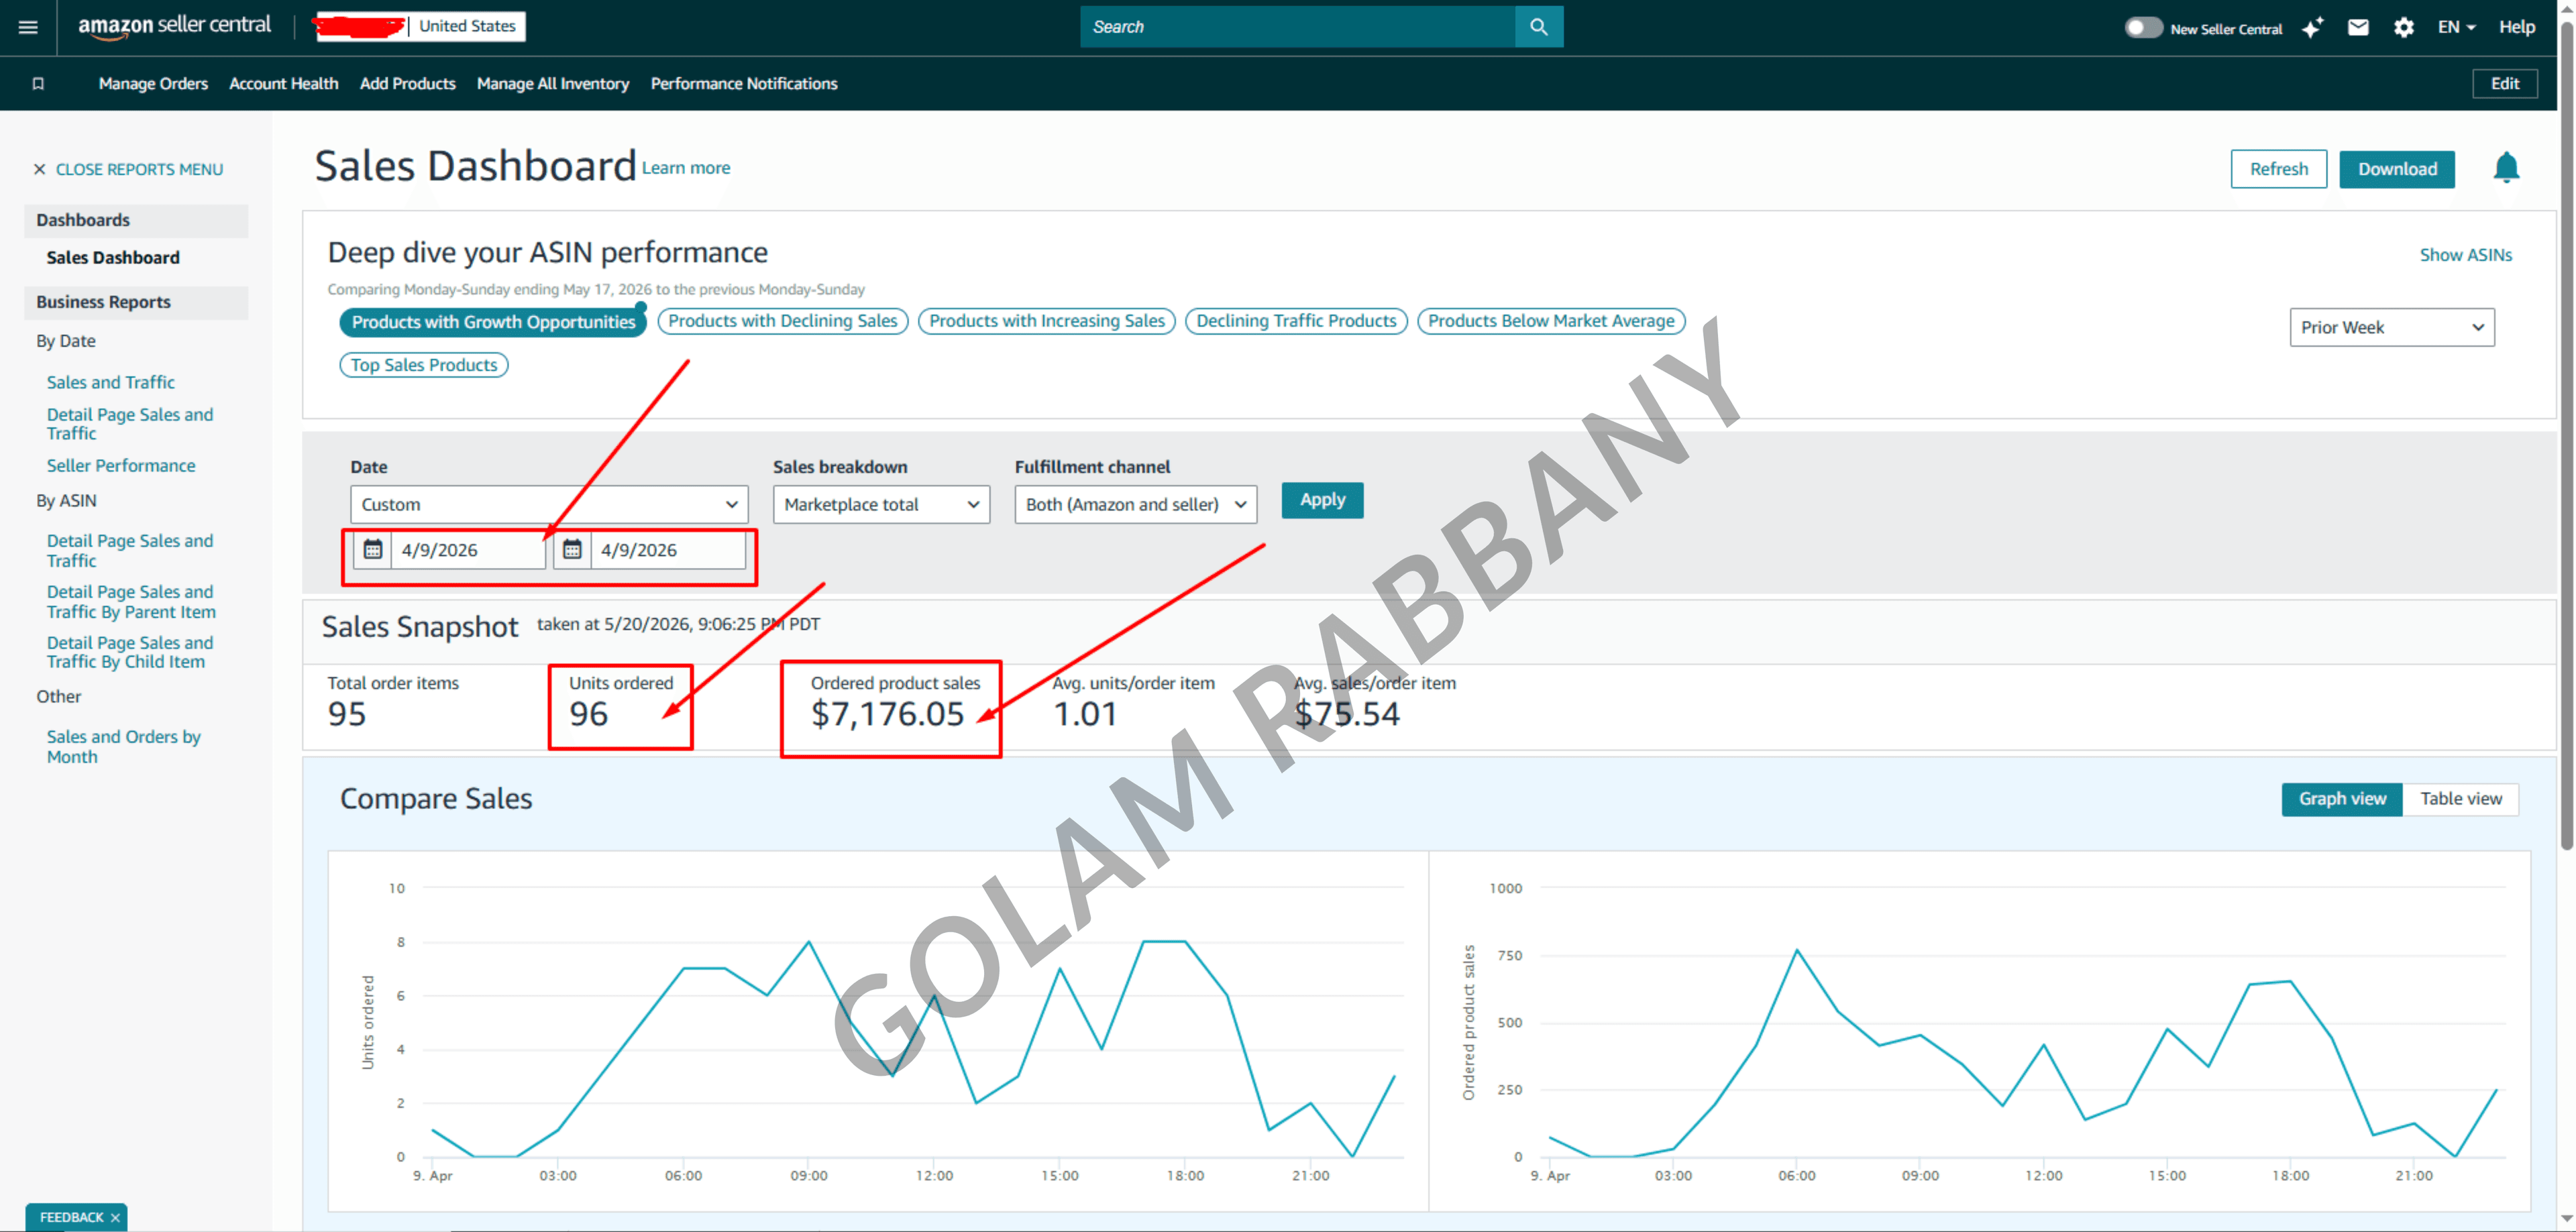This screenshot has width=2576, height=1232.
Task: Click the bookmark icon in navigation bar
Action: (x=38, y=84)
